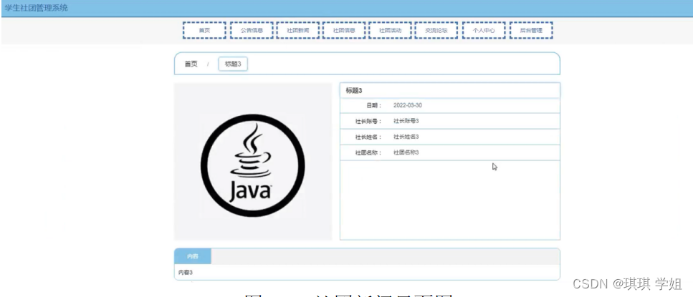Click the date value 2022-03-30
693x297 pixels.
click(408, 105)
